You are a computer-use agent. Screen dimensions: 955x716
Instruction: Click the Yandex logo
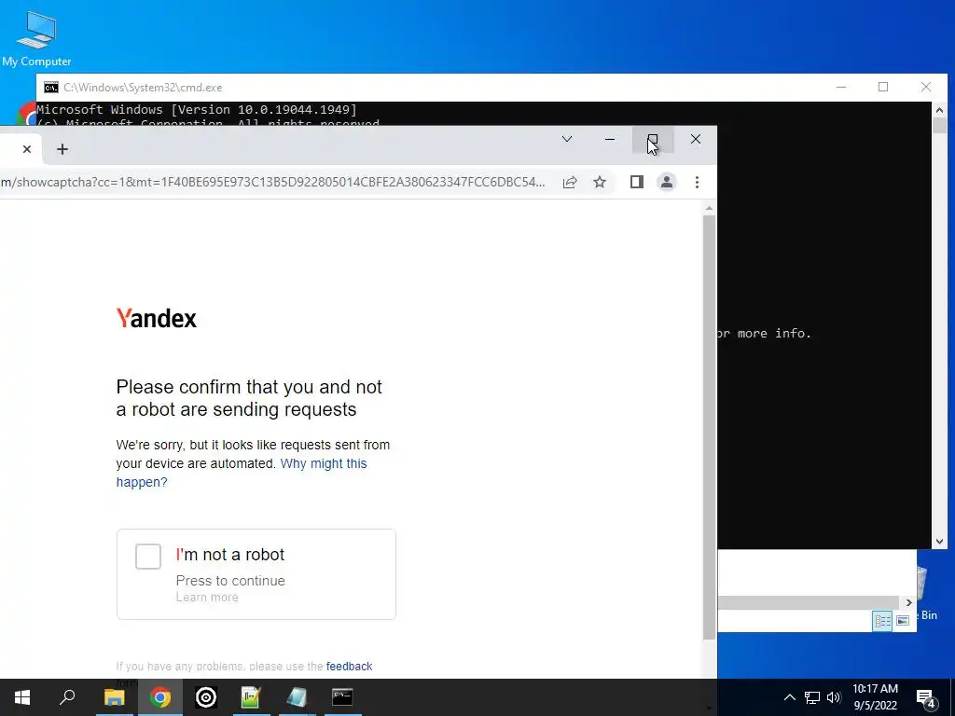(157, 318)
